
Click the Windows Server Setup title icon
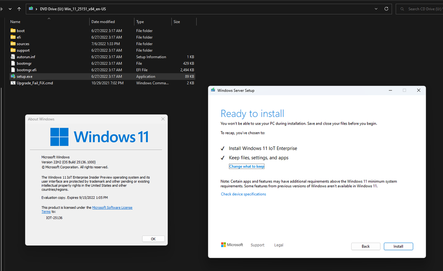[213, 90]
